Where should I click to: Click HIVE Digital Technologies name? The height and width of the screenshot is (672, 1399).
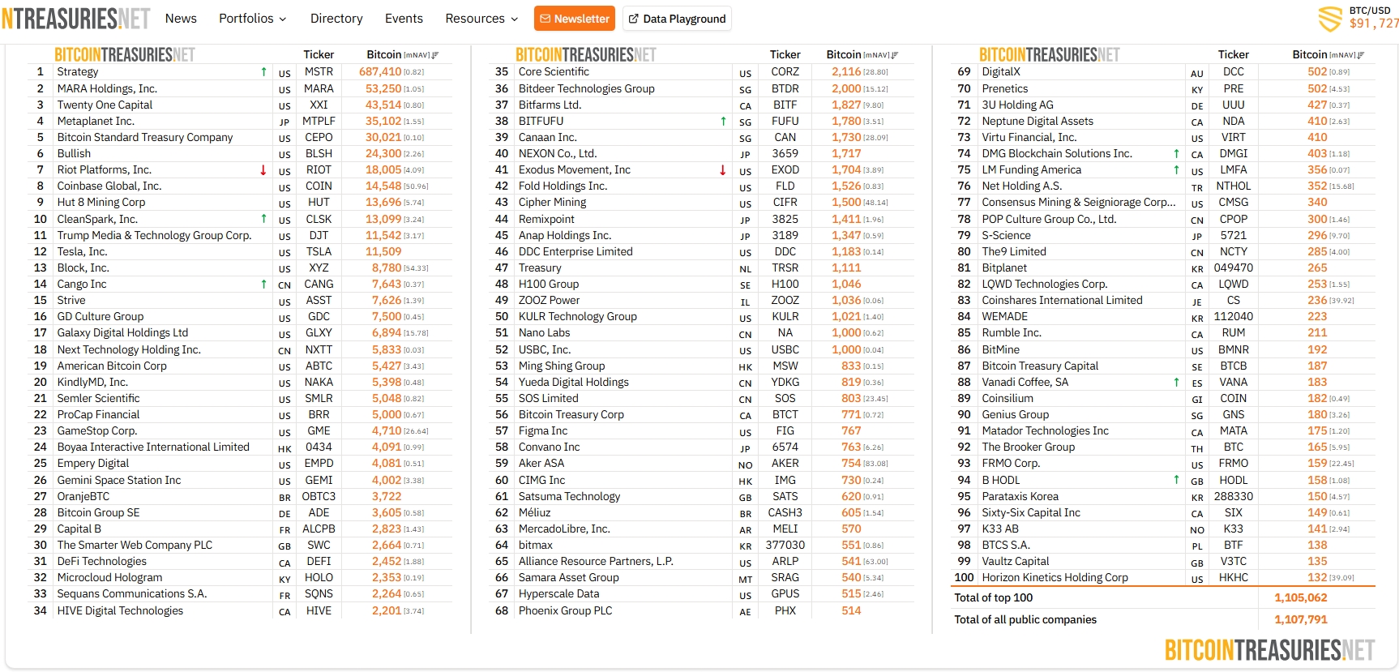[120, 611]
